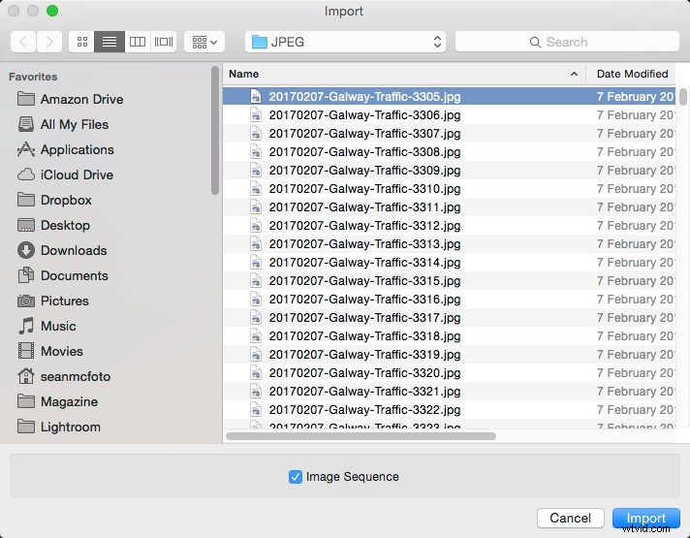Select file 20170207-Galway-Traffic-3312.jpg
Image resolution: width=690 pixels, height=538 pixels.
pos(364,226)
